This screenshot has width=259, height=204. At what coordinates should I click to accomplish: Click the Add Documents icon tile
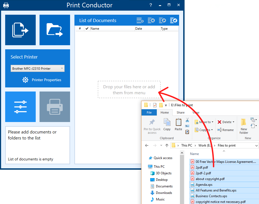(20, 30)
